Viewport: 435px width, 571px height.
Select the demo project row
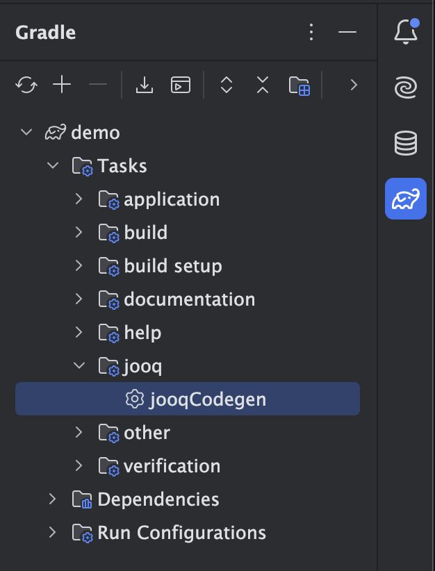(x=188, y=132)
